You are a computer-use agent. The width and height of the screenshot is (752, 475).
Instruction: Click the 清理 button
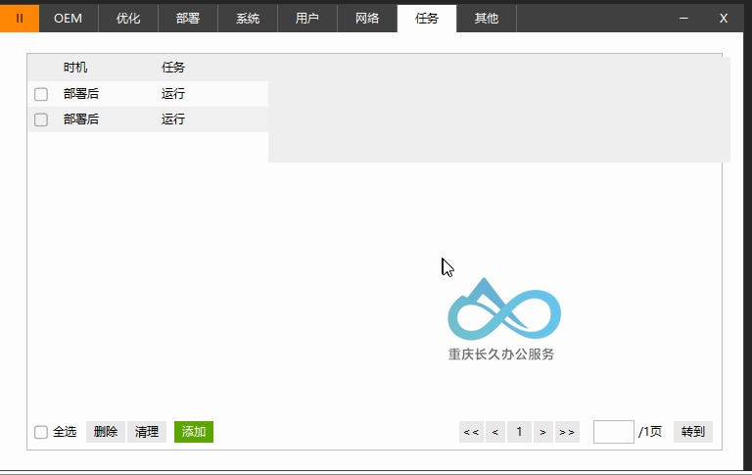tap(147, 432)
